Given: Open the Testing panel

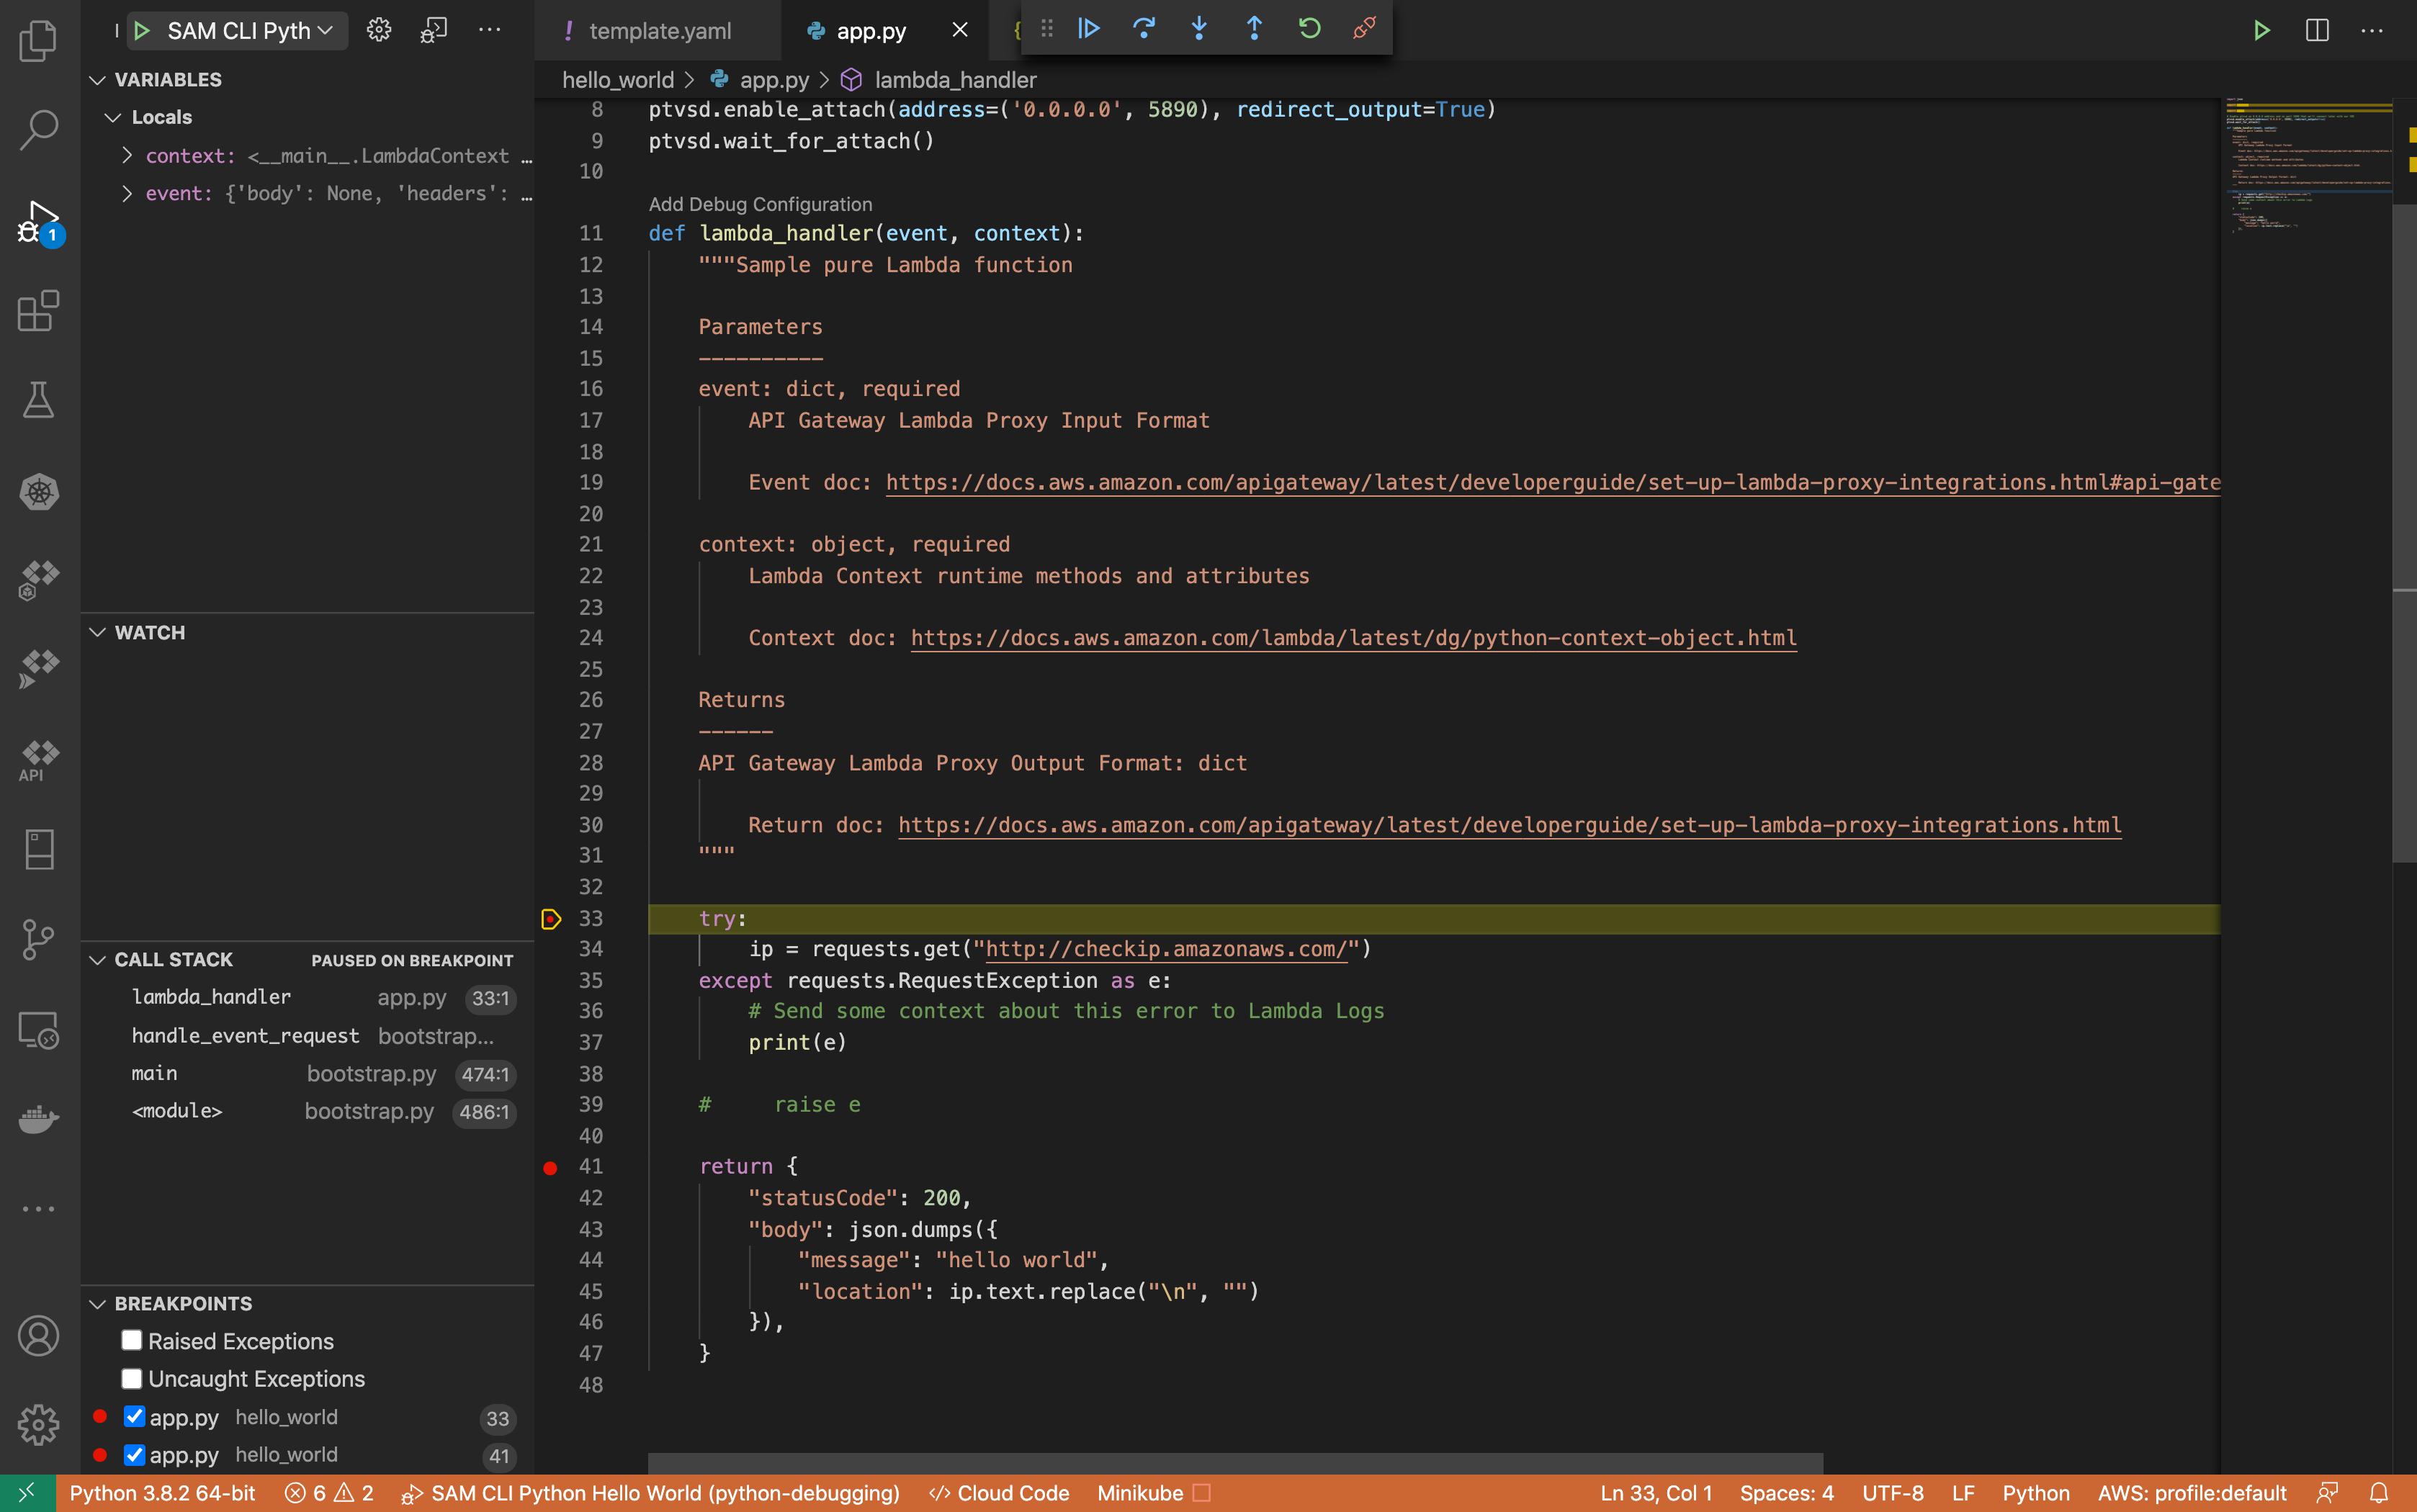Looking at the screenshot, I should (x=38, y=400).
